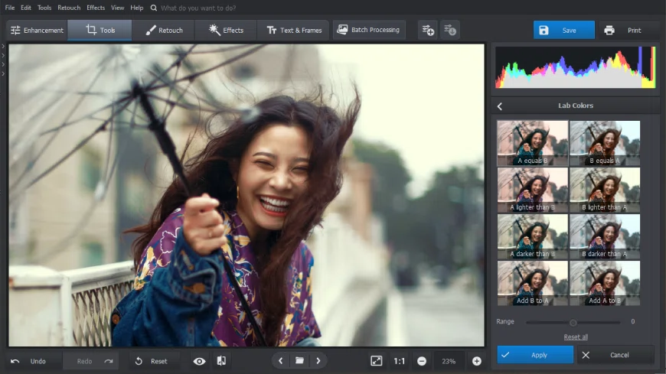Click the add preset sliders icon
666x374 pixels.
point(428,30)
